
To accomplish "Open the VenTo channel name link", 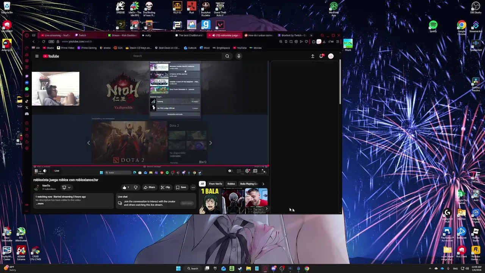I will (x=46, y=186).
